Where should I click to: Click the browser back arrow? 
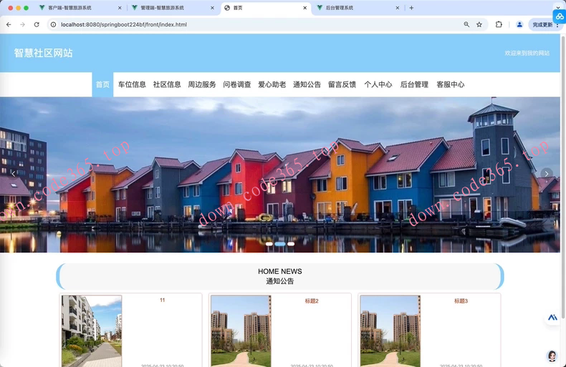(x=9, y=24)
